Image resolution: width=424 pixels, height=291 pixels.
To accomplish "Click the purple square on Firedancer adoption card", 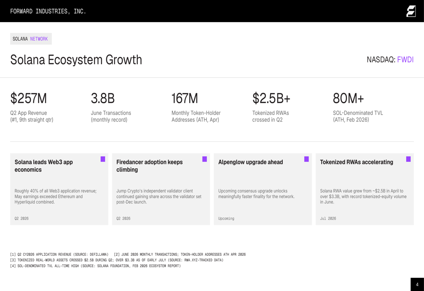I will click(205, 159).
